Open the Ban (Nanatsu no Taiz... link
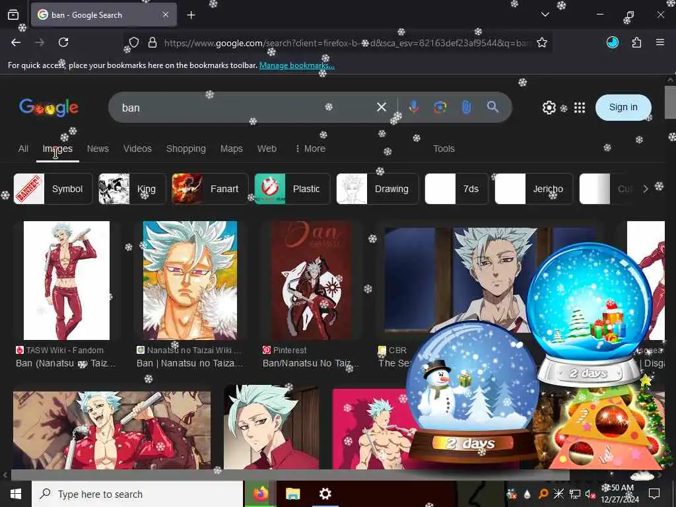 click(x=65, y=364)
